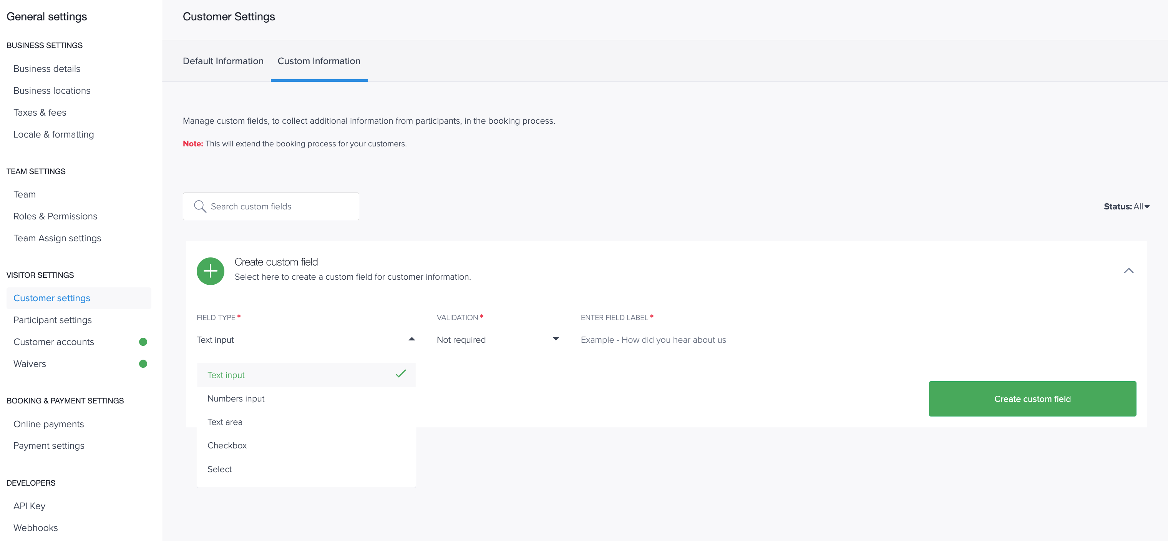Click the Create custom field button
This screenshot has width=1168, height=541.
click(1032, 398)
